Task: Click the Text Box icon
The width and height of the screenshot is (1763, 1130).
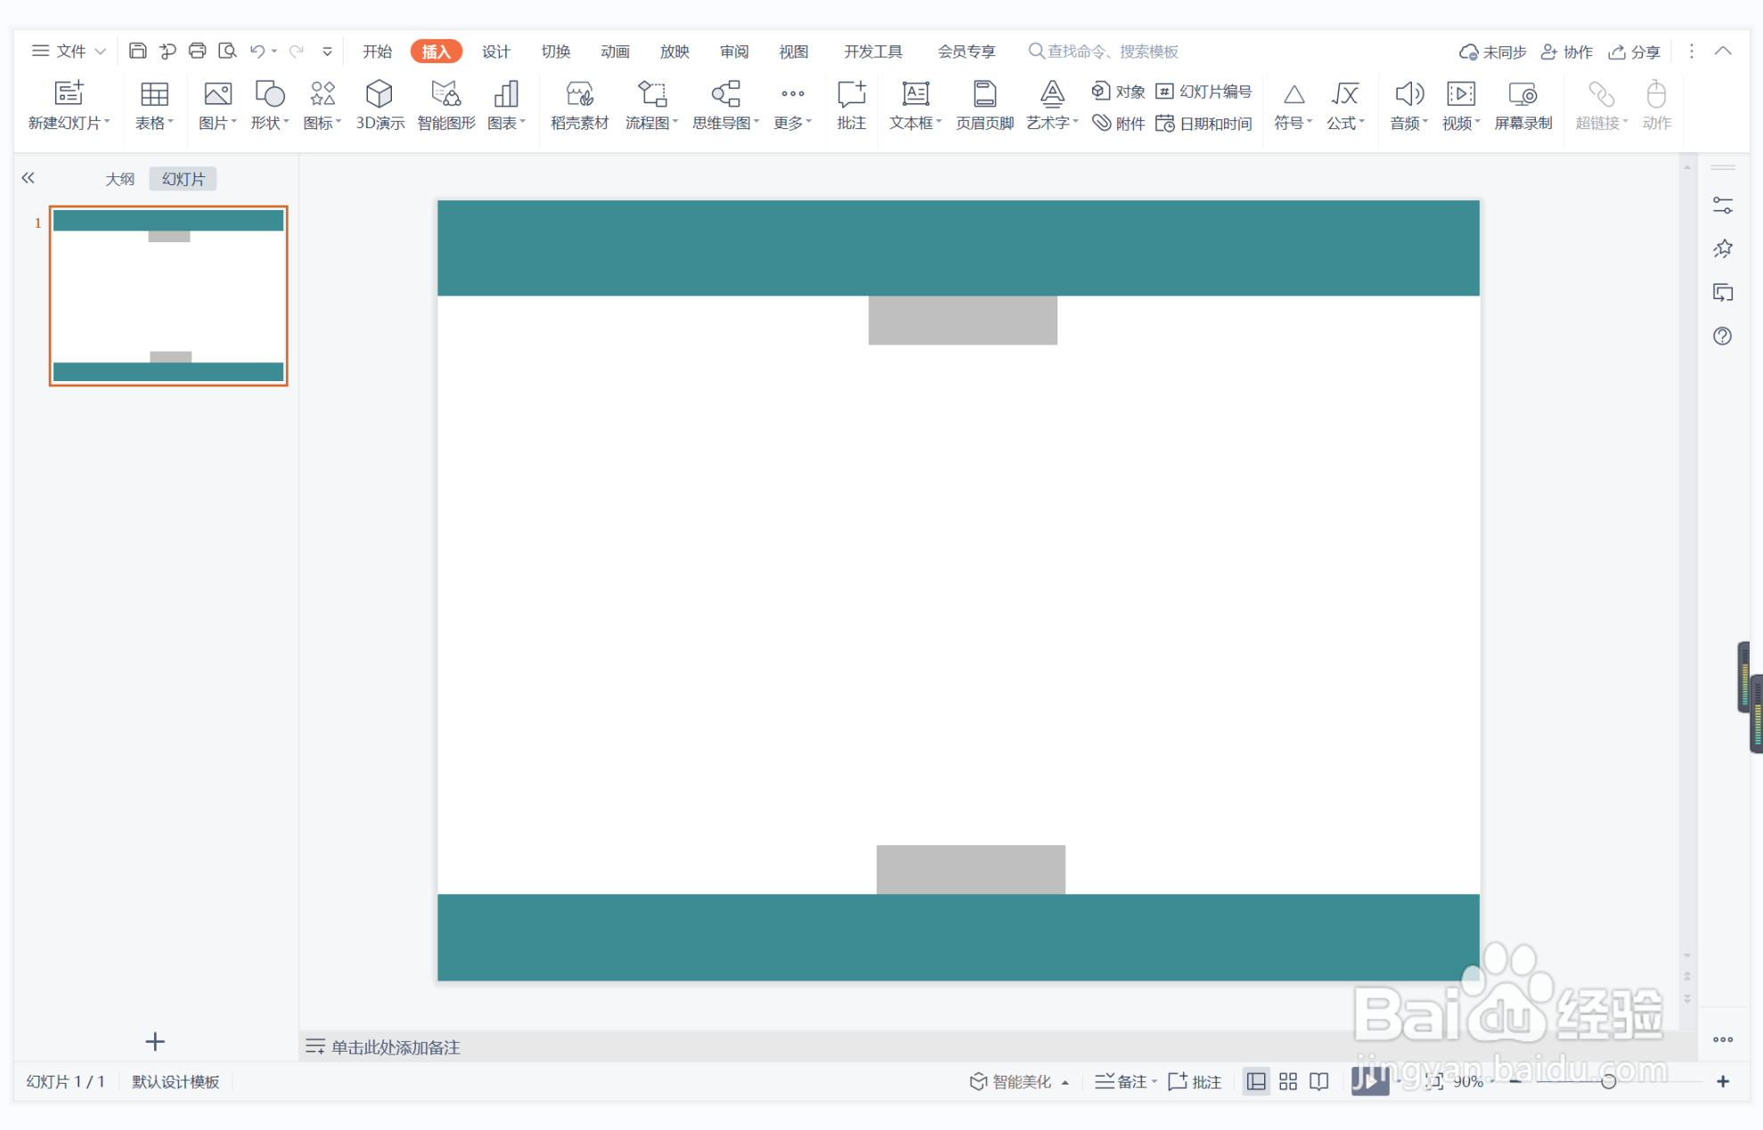Action: point(915,93)
